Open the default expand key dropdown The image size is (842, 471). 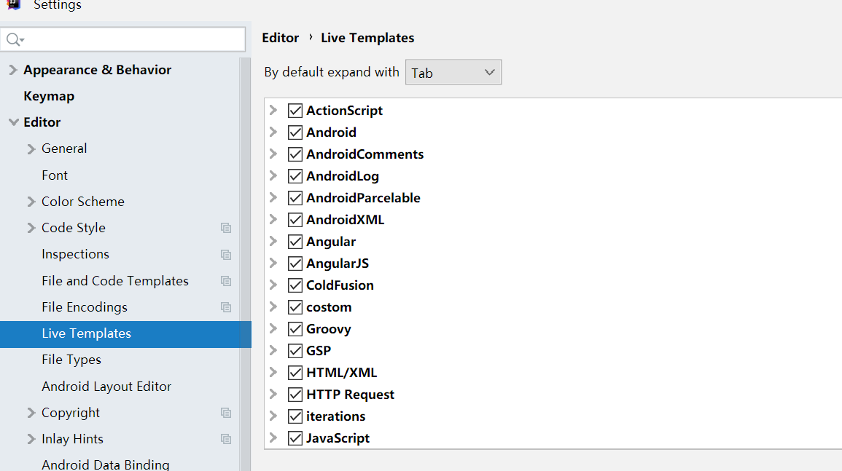pos(453,72)
